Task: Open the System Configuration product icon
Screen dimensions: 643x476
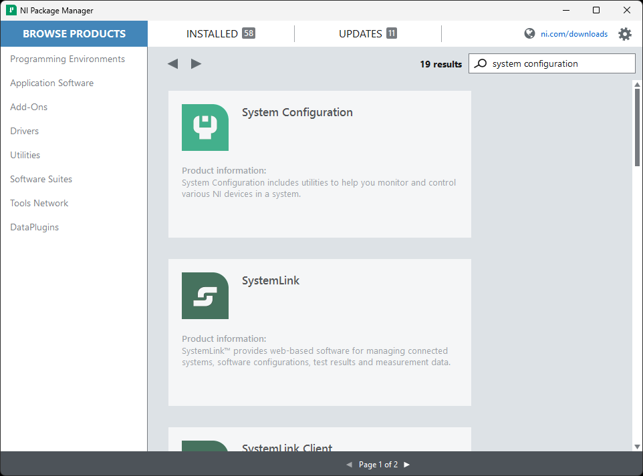Action: coord(205,128)
